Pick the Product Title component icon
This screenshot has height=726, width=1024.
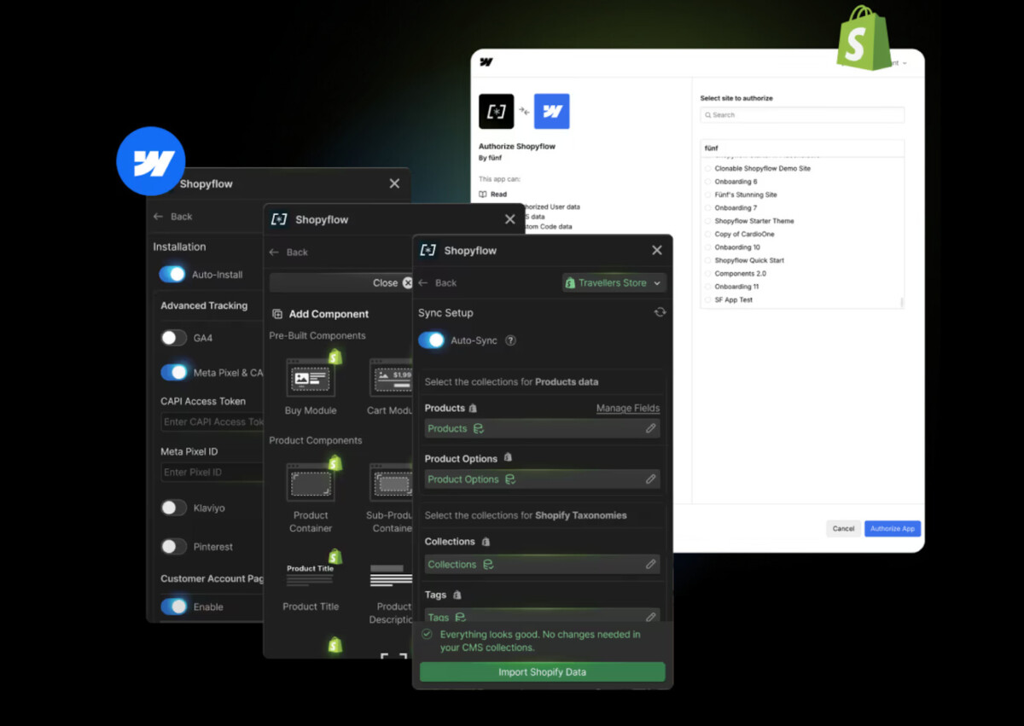311,576
